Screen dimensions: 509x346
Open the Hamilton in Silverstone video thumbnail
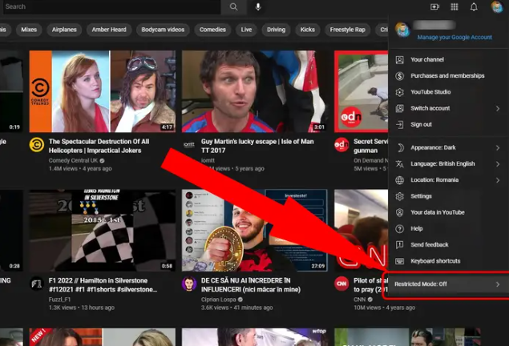[103, 230]
